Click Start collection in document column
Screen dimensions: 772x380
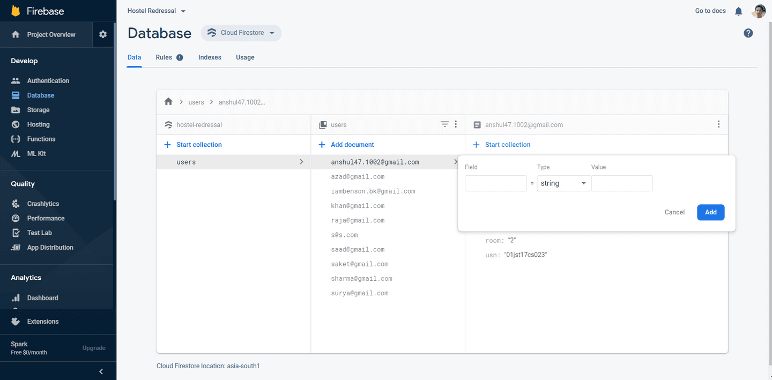[x=502, y=145]
